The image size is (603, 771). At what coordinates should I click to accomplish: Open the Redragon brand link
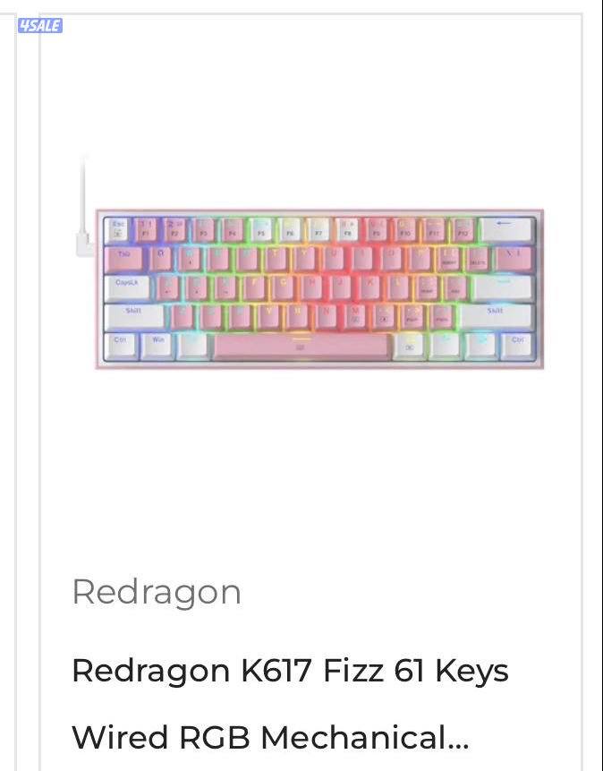point(157,593)
